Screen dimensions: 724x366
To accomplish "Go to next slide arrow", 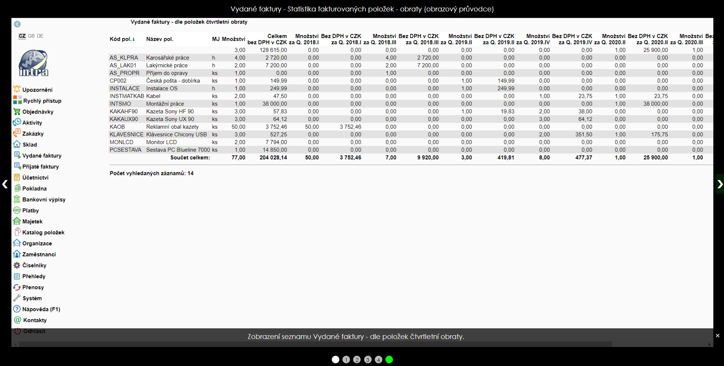I will (x=720, y=184).
